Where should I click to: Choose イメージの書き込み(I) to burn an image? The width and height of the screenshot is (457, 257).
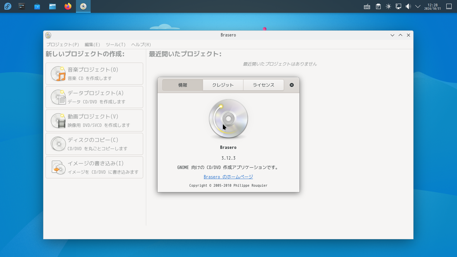(x=94, y=167)
